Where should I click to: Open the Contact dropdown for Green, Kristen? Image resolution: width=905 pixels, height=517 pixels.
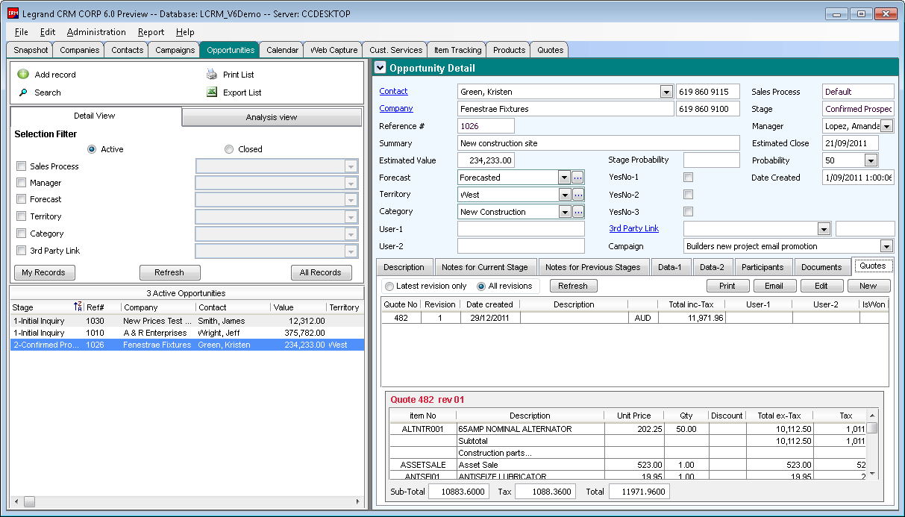(x=666, y=92)
